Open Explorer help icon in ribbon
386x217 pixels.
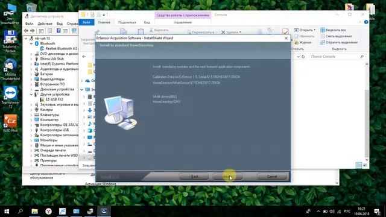[366, 22]
